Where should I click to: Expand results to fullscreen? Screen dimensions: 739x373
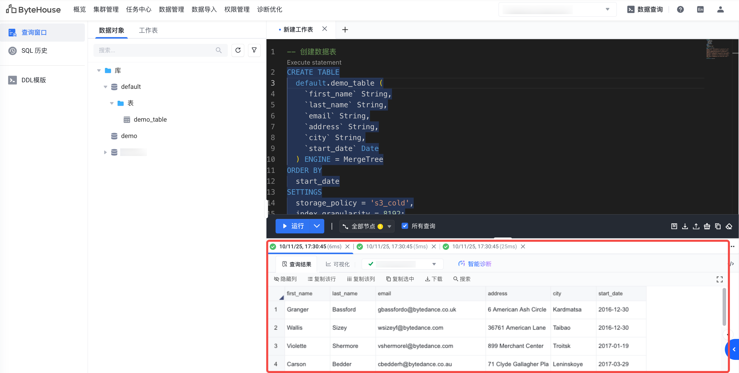point(720,279)
